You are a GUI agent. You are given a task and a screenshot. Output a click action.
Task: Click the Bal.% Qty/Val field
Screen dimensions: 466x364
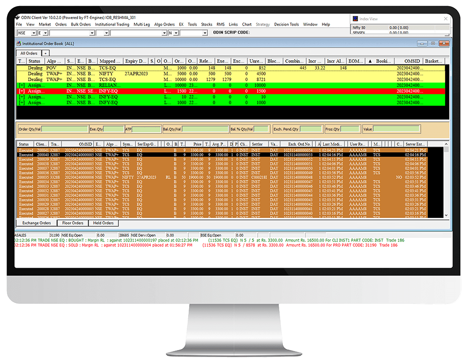(261, 129)
